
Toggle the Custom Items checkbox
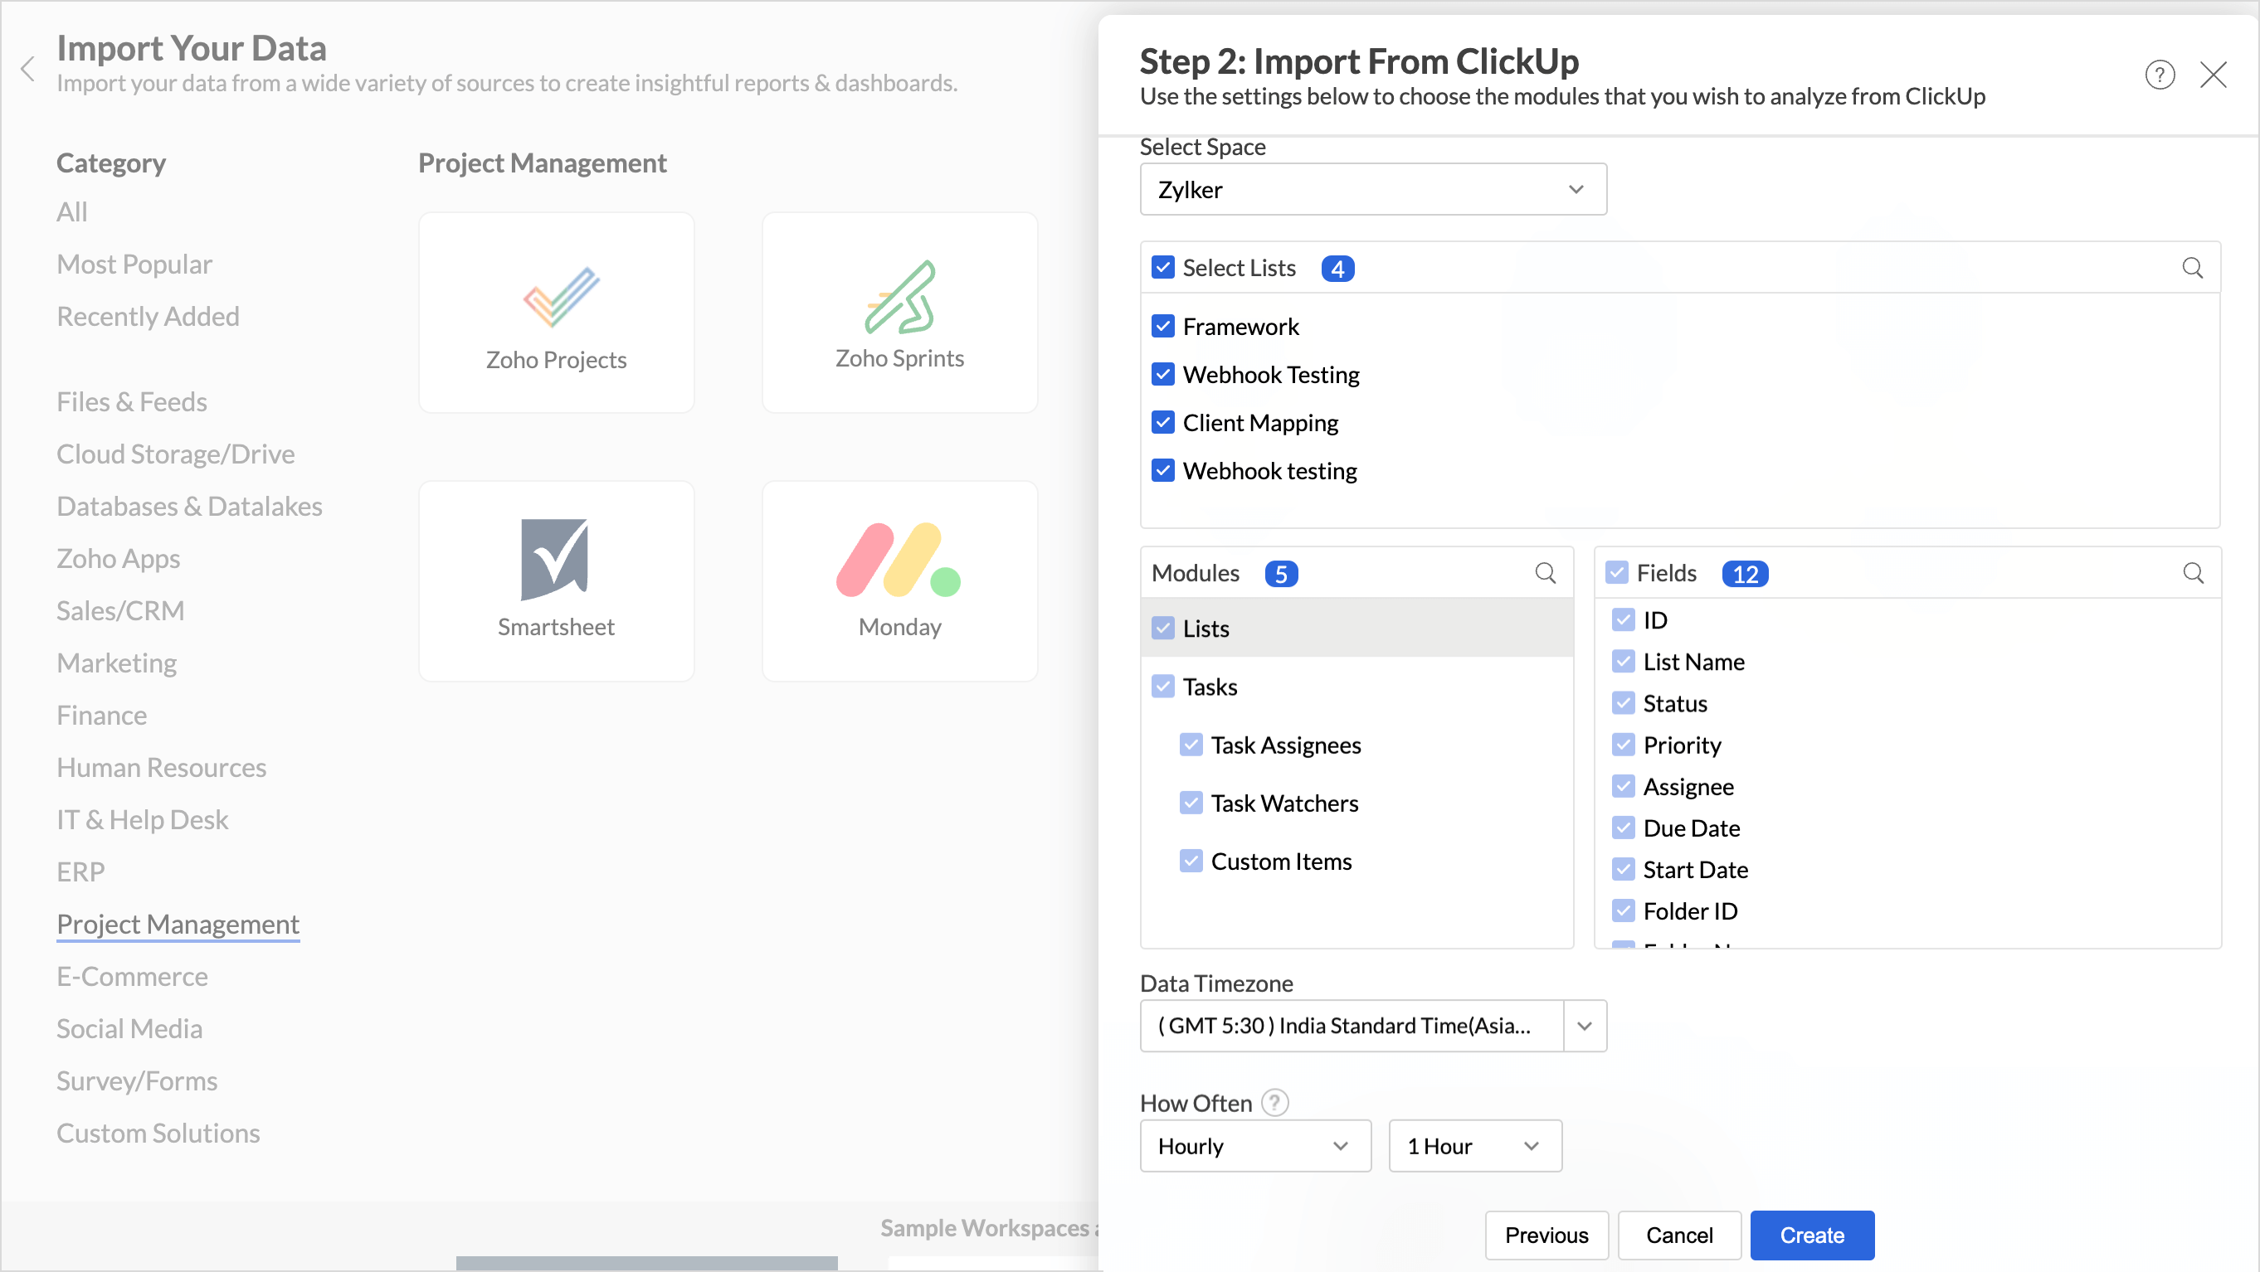click(x=1191, y=861)
